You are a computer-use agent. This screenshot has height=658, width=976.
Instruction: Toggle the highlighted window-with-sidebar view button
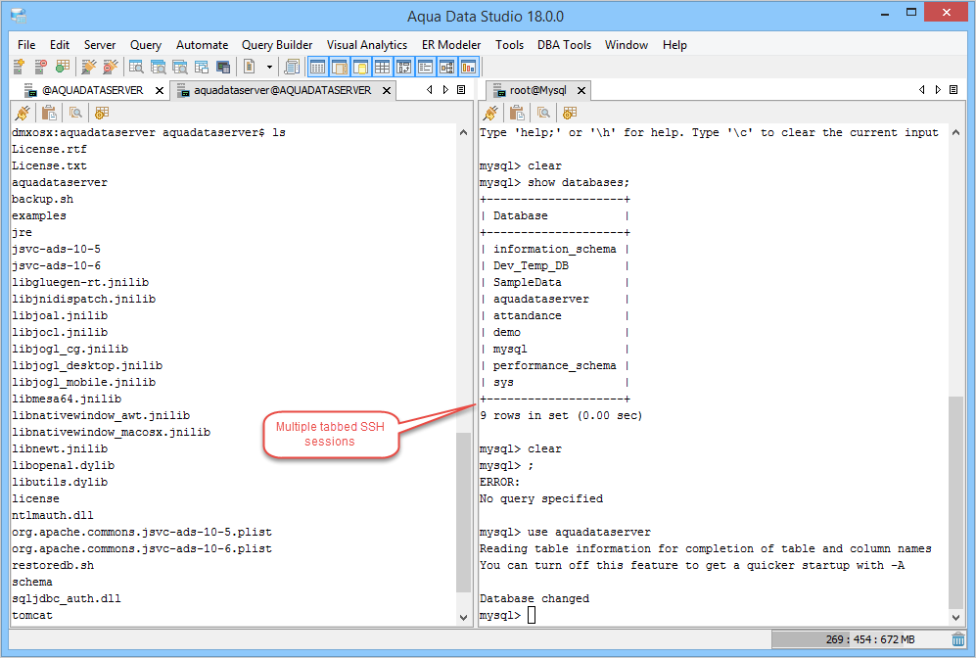(340, 67)
